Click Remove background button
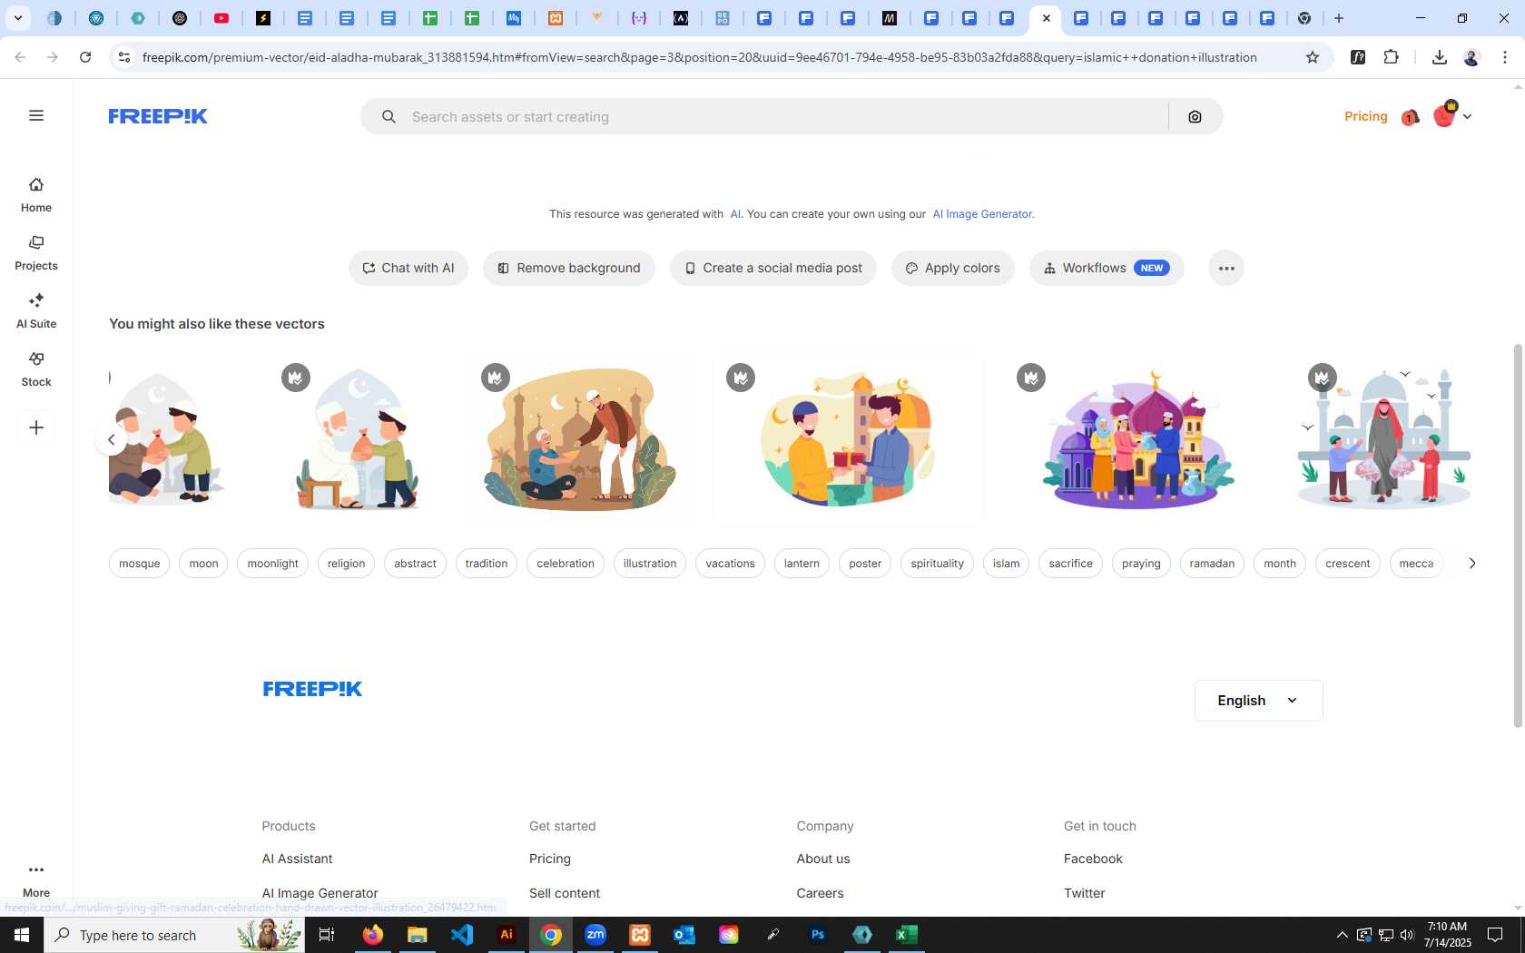 tap(569, 268)
